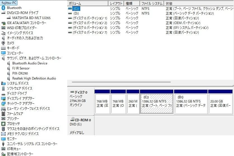Viewport: 234px width, 156px height.
Task: Select the (C:) 1386.32 GB partition block
Action: tap(156, 102)
